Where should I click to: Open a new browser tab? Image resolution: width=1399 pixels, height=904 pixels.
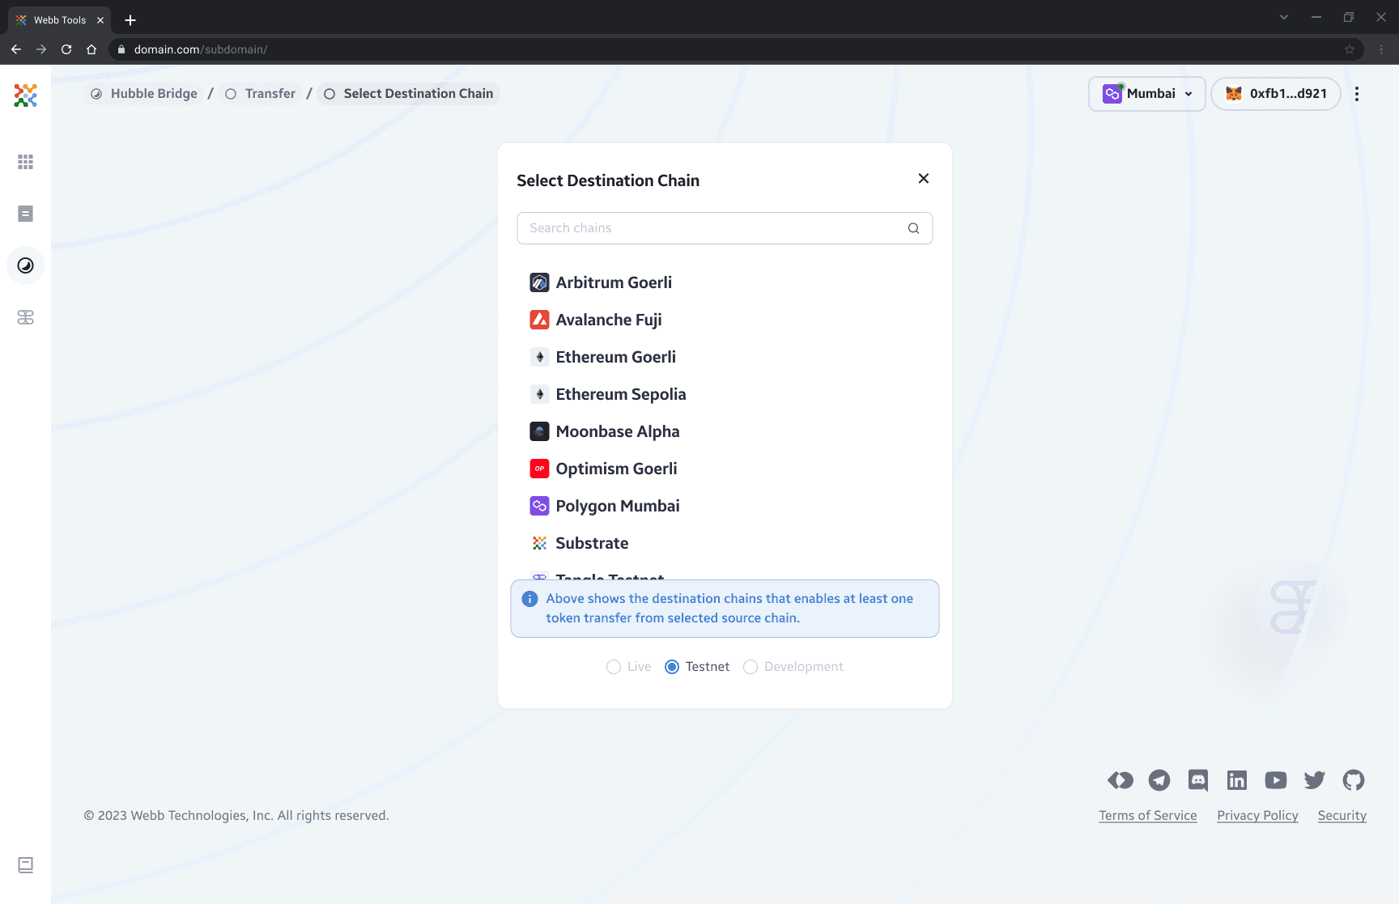point(130,20)
